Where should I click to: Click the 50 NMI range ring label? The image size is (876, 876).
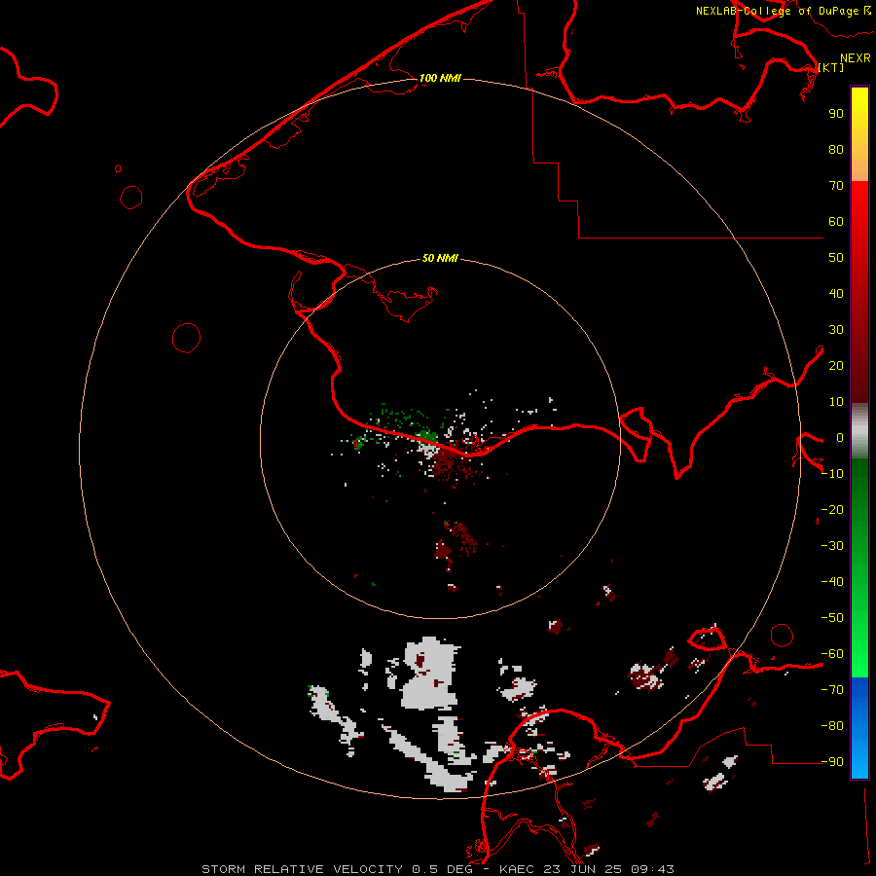pos(440,258)
